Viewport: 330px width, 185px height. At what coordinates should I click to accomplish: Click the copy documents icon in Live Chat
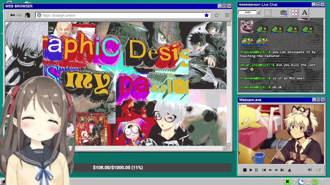pyautogui.click(x=275, y=12)
